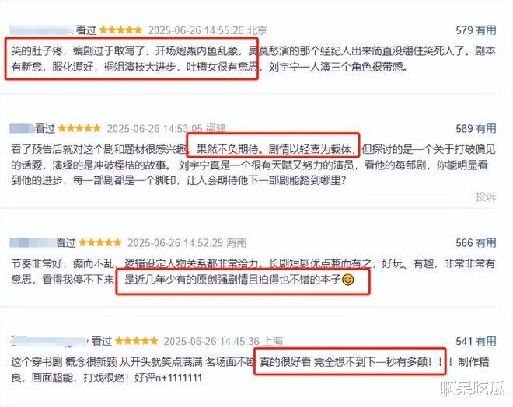Click the 2025-06-26 14:52:29 timestamp
The image size is (513, 407).
click(x=176, y=243)
